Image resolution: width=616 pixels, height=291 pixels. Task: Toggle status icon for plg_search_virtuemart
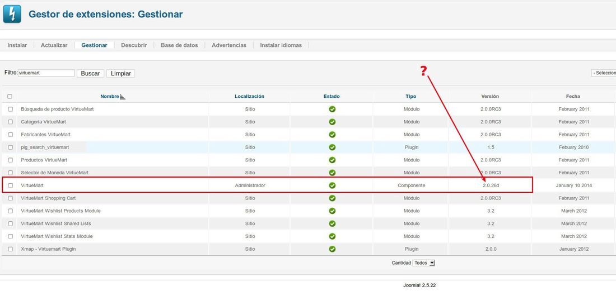(x=332, y=147)
